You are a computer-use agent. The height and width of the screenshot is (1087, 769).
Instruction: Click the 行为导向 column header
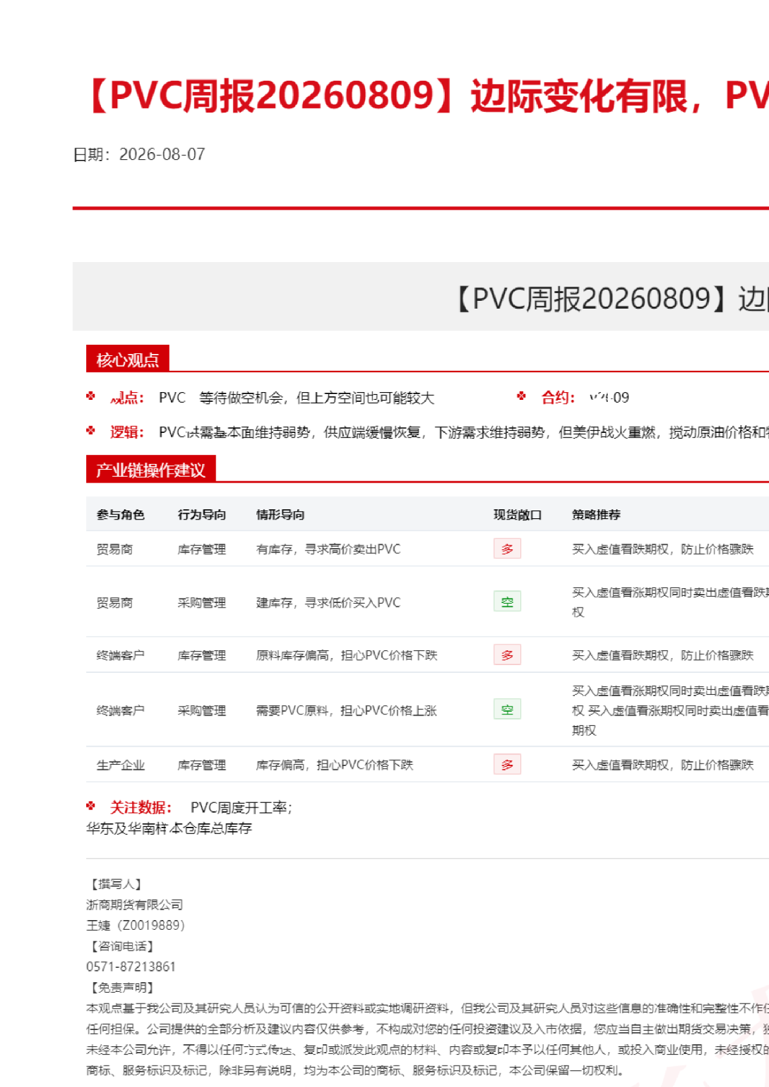(x=202, y=515)
